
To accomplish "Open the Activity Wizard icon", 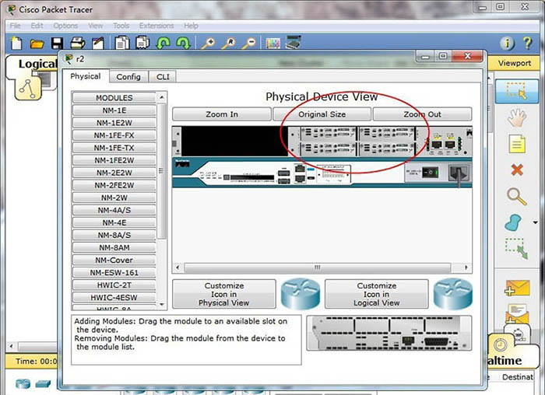I will [98, 43].
